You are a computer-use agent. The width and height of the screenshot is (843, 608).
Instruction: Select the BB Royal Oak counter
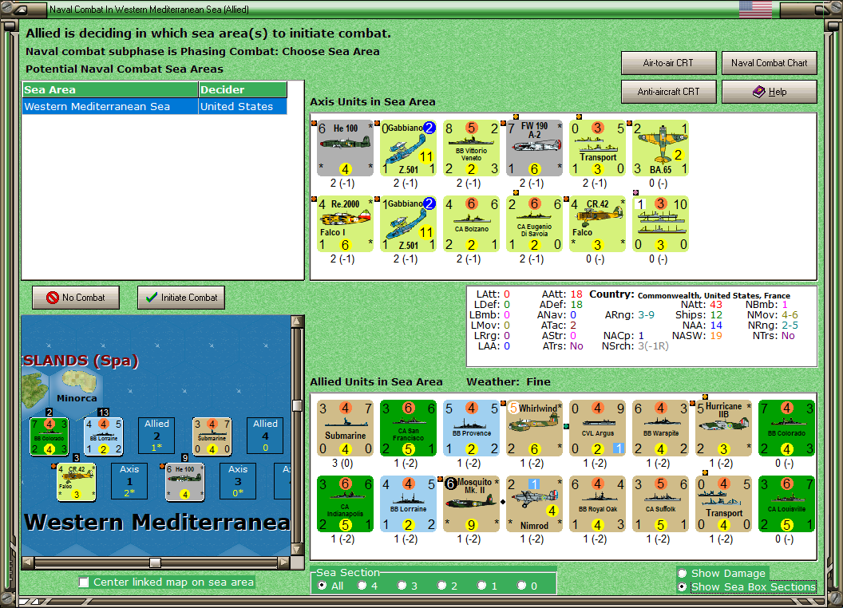[x=598, y=503]
